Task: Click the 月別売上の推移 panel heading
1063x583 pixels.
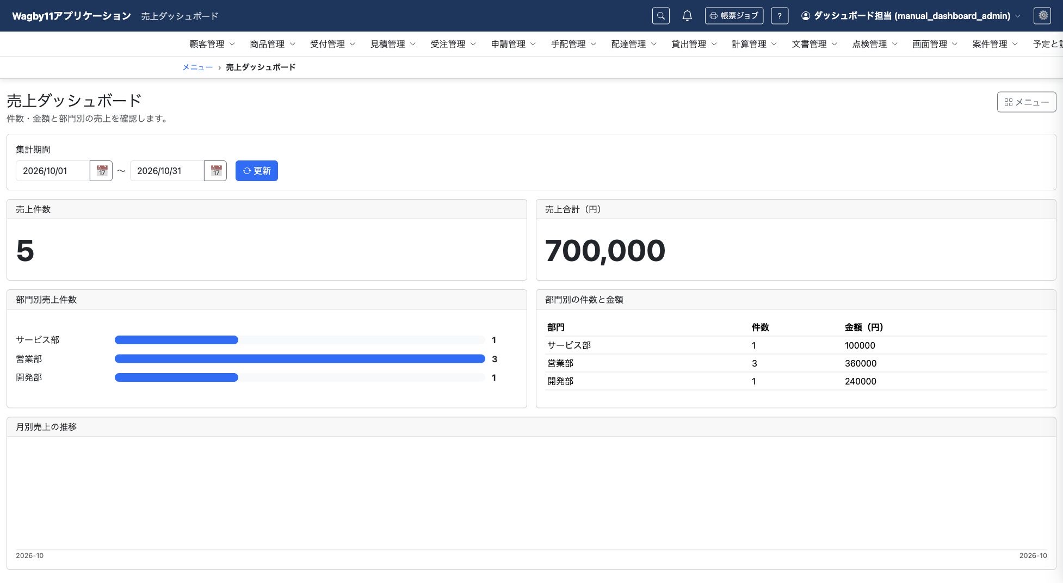Action: coord(46,427)
